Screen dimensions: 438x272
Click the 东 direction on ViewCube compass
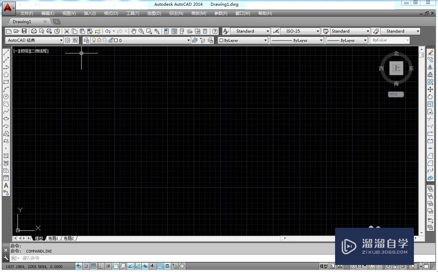(x=411, y=68)
